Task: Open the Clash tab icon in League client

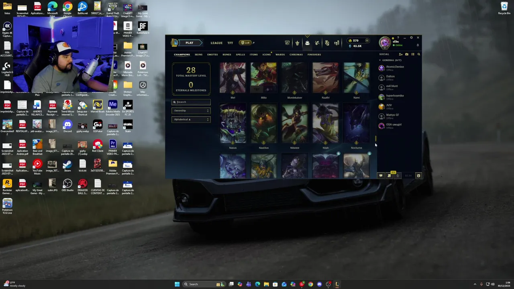Action: point(287,43)
